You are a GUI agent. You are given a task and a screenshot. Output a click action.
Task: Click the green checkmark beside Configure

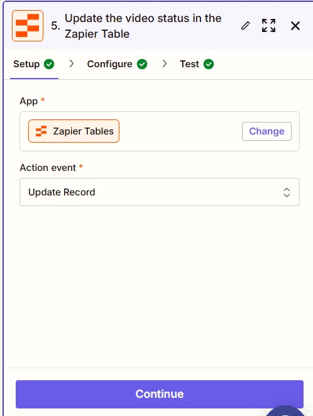click(142, 64)
